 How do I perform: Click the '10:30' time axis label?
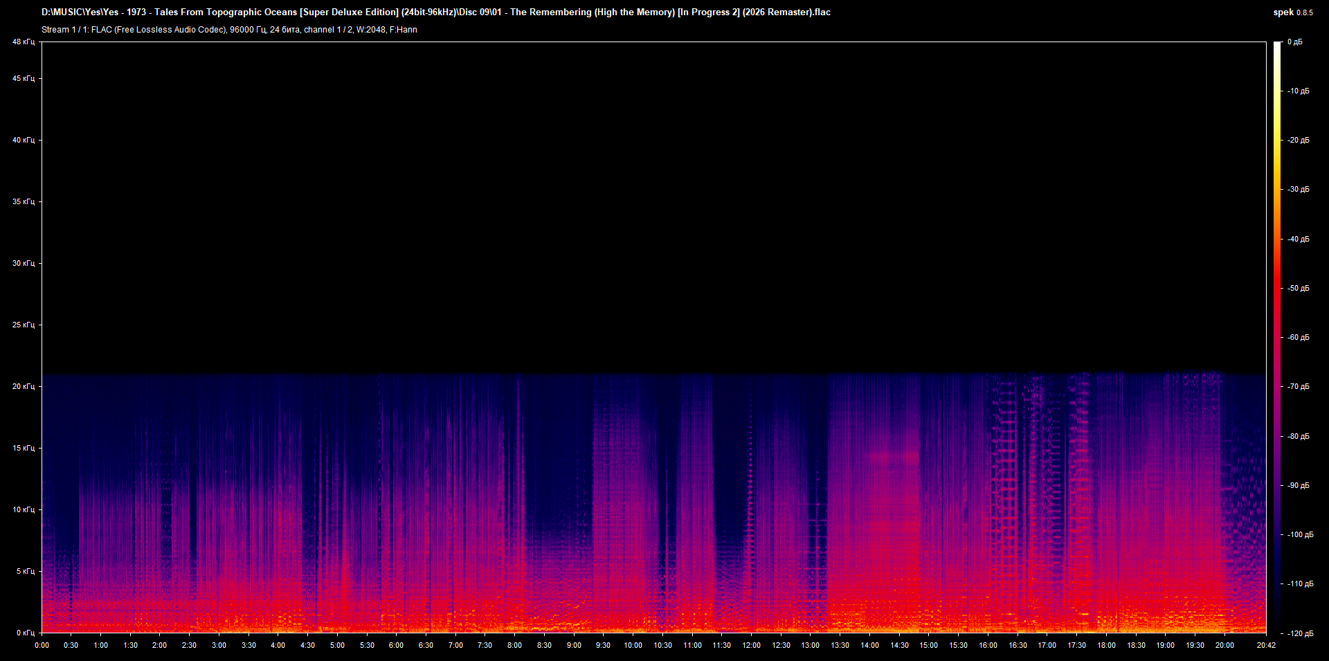click(x=662, y=645)
